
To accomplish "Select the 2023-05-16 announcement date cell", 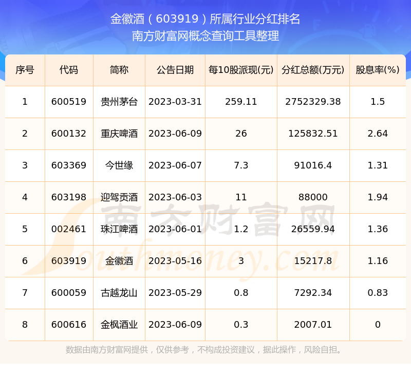I will (x=175, y=261).
